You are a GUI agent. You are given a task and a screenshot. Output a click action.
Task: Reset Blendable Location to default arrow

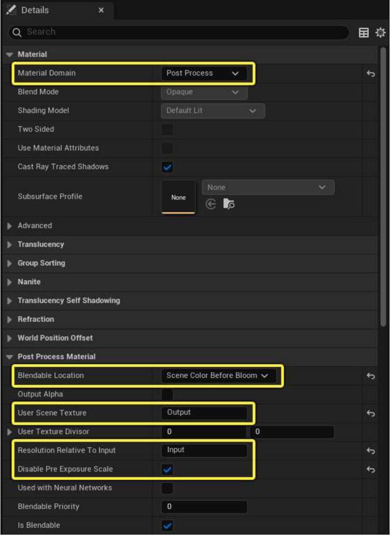tap(370, 376)
